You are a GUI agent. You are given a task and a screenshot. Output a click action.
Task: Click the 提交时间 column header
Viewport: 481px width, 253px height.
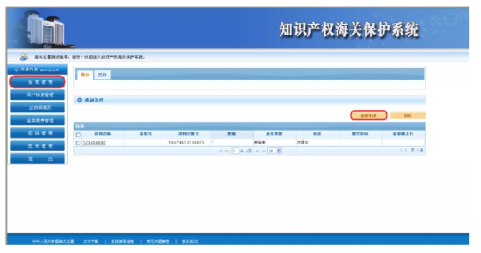[360, 134]
